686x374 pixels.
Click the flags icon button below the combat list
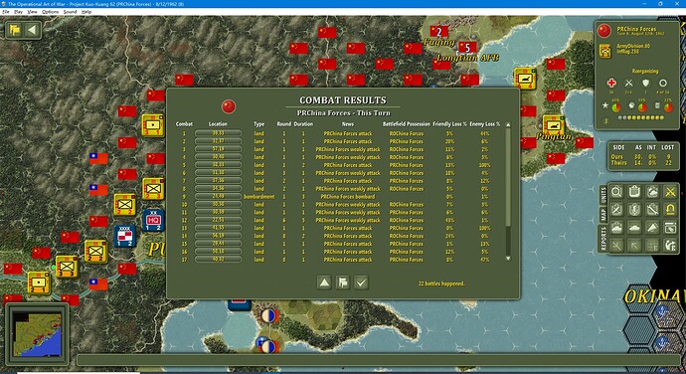click(343, 282)
